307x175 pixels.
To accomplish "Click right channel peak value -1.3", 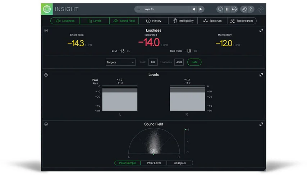I will (187, 80).
